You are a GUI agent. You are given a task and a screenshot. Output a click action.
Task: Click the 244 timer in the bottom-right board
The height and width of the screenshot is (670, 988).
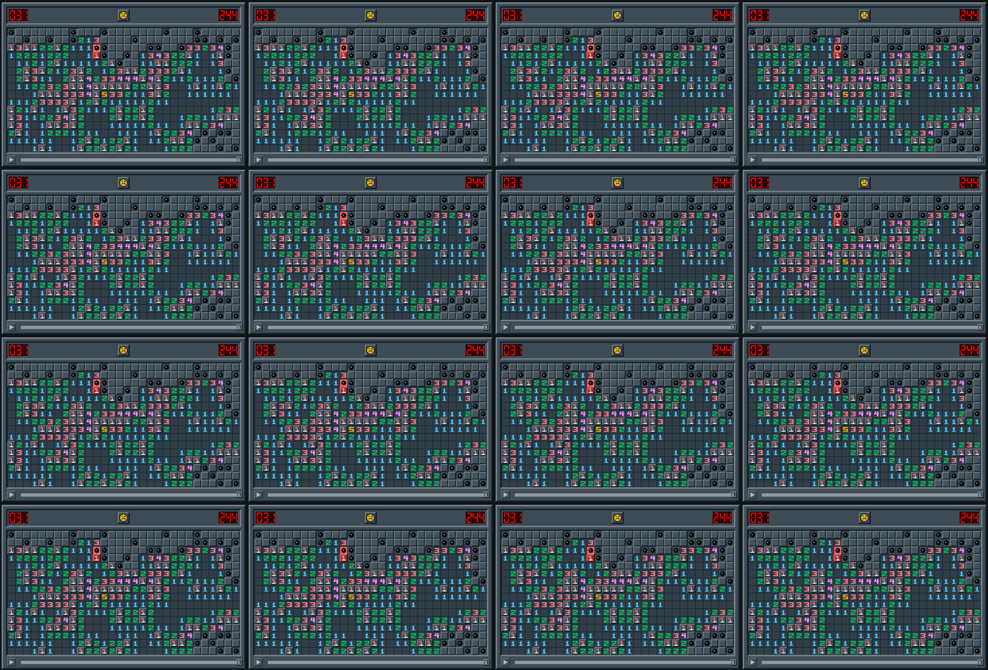tap(969, 517)
